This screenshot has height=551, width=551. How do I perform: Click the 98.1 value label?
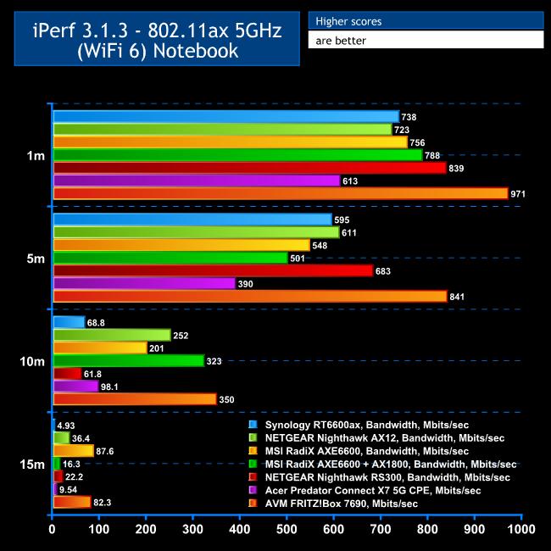109,387
